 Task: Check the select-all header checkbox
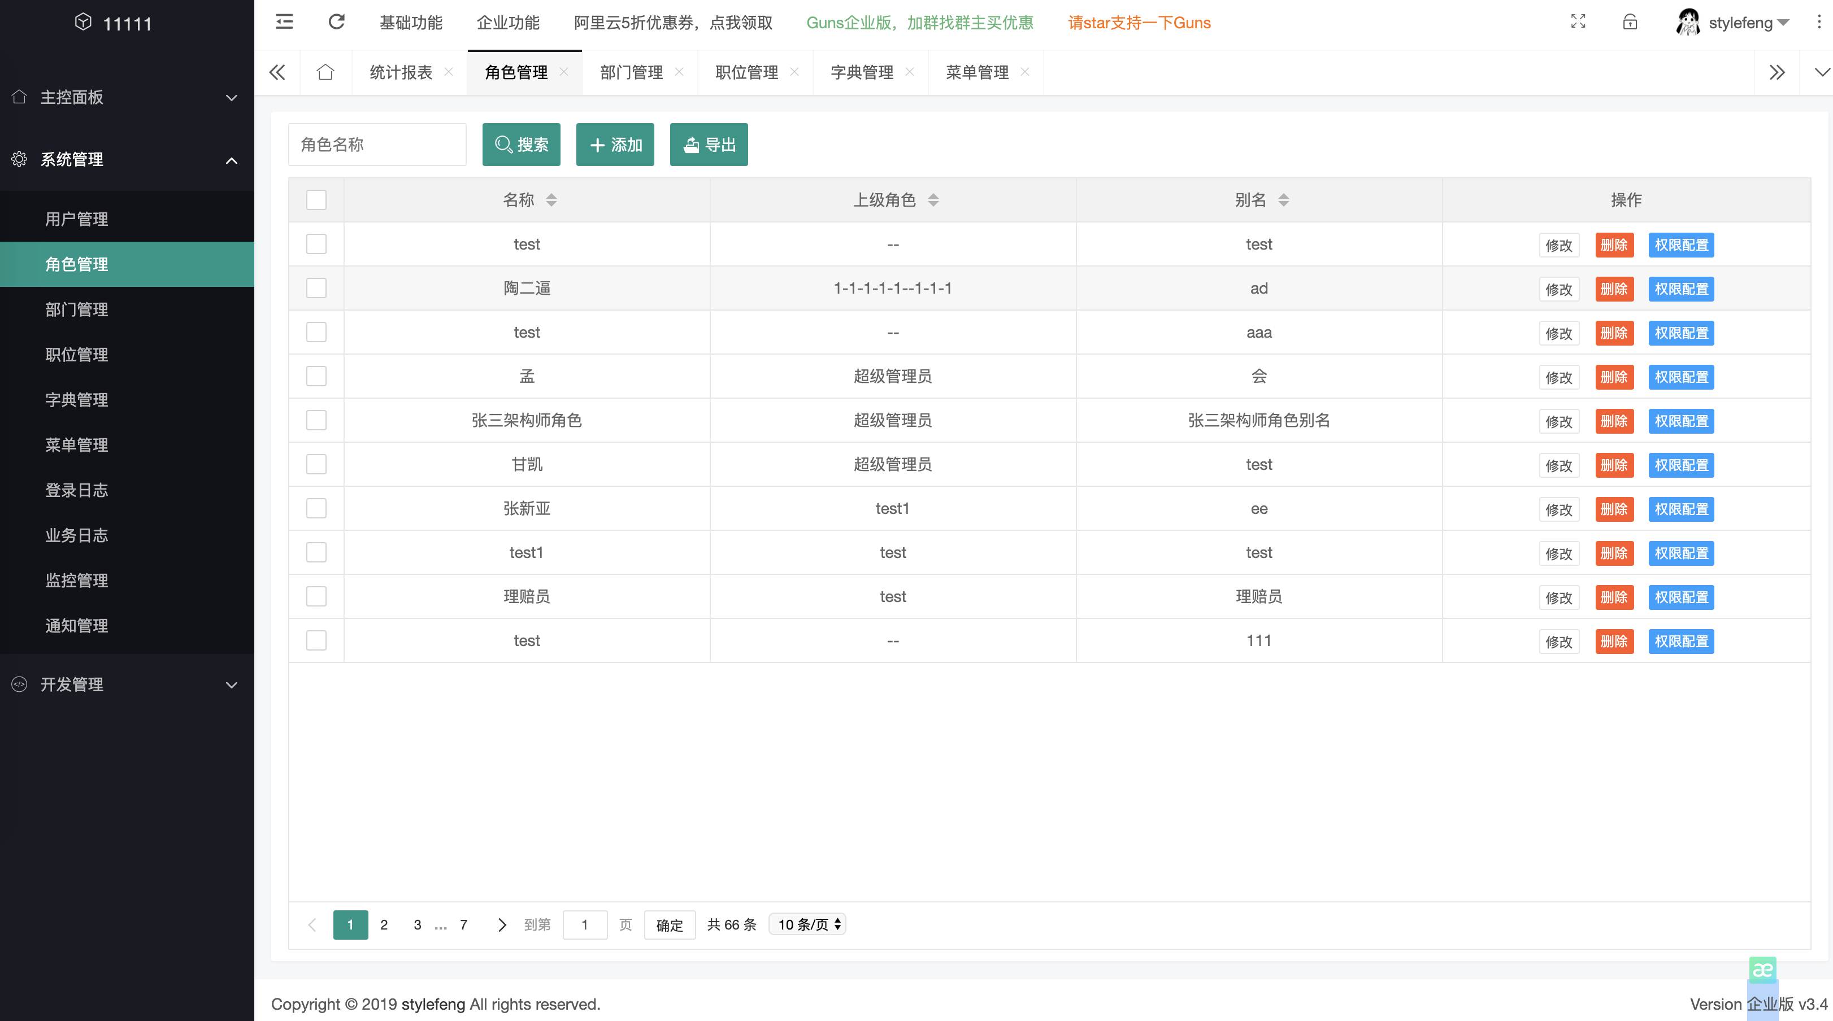[316, 200]
